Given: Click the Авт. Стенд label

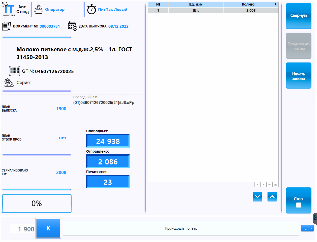Looking at the screenshot, I should pos(23,9).
